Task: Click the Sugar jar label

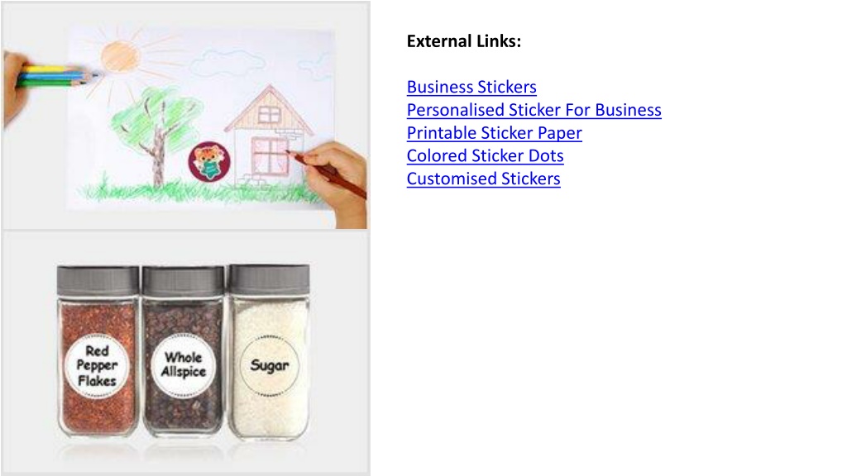Action: [269, 365]
